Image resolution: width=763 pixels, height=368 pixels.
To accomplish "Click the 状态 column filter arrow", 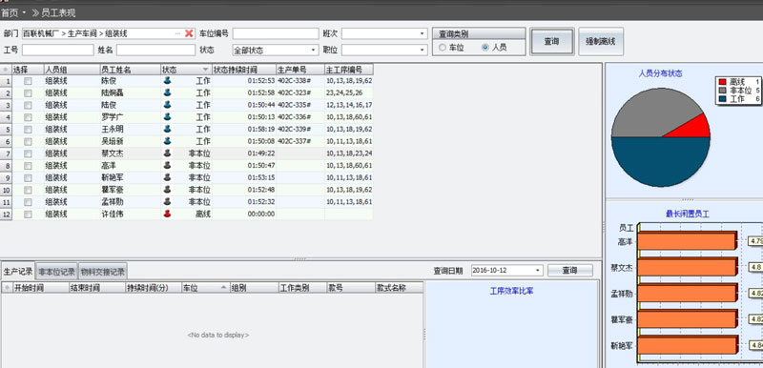I will [x=205, y=70].
